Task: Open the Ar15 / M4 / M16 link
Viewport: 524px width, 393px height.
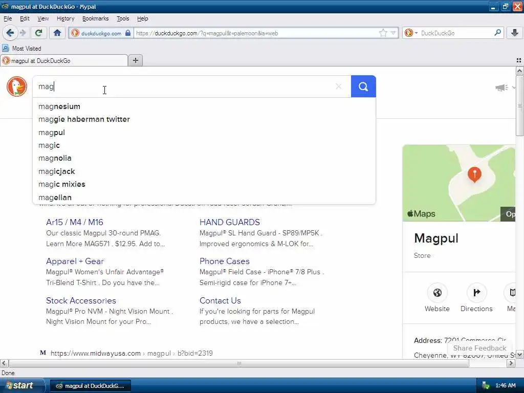Action: click(x=75, y=222)
